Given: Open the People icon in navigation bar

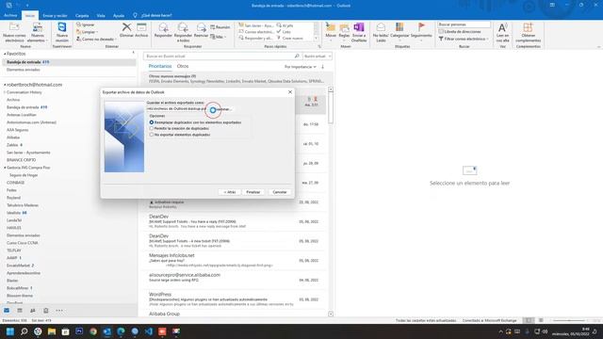Looking at the screenshot, I should pyautogui.click(x=33, y=311).
